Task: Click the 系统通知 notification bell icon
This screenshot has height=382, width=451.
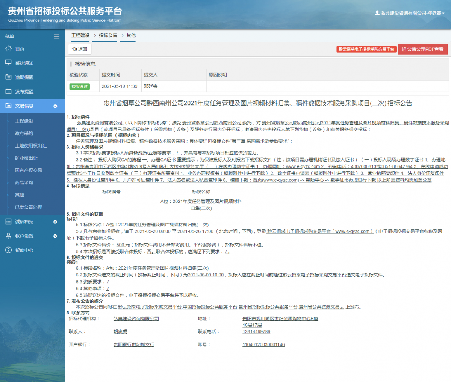Action: [x=9, y=63]
